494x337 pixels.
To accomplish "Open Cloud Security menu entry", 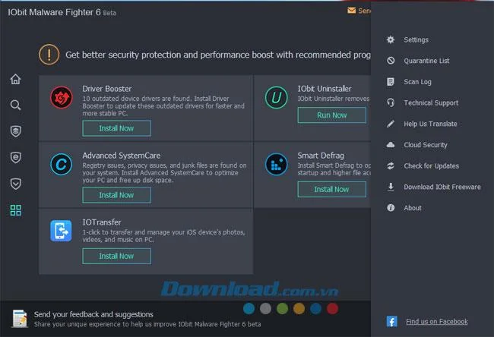I will [426, 145].
